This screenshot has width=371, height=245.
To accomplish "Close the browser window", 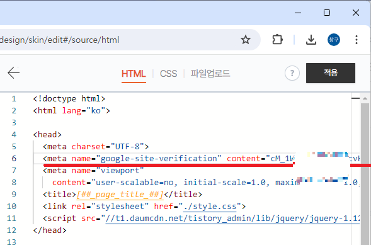I will (356, 13).
